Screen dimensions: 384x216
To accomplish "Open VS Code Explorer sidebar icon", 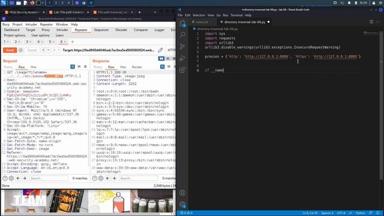I will (x=182, y=23).
